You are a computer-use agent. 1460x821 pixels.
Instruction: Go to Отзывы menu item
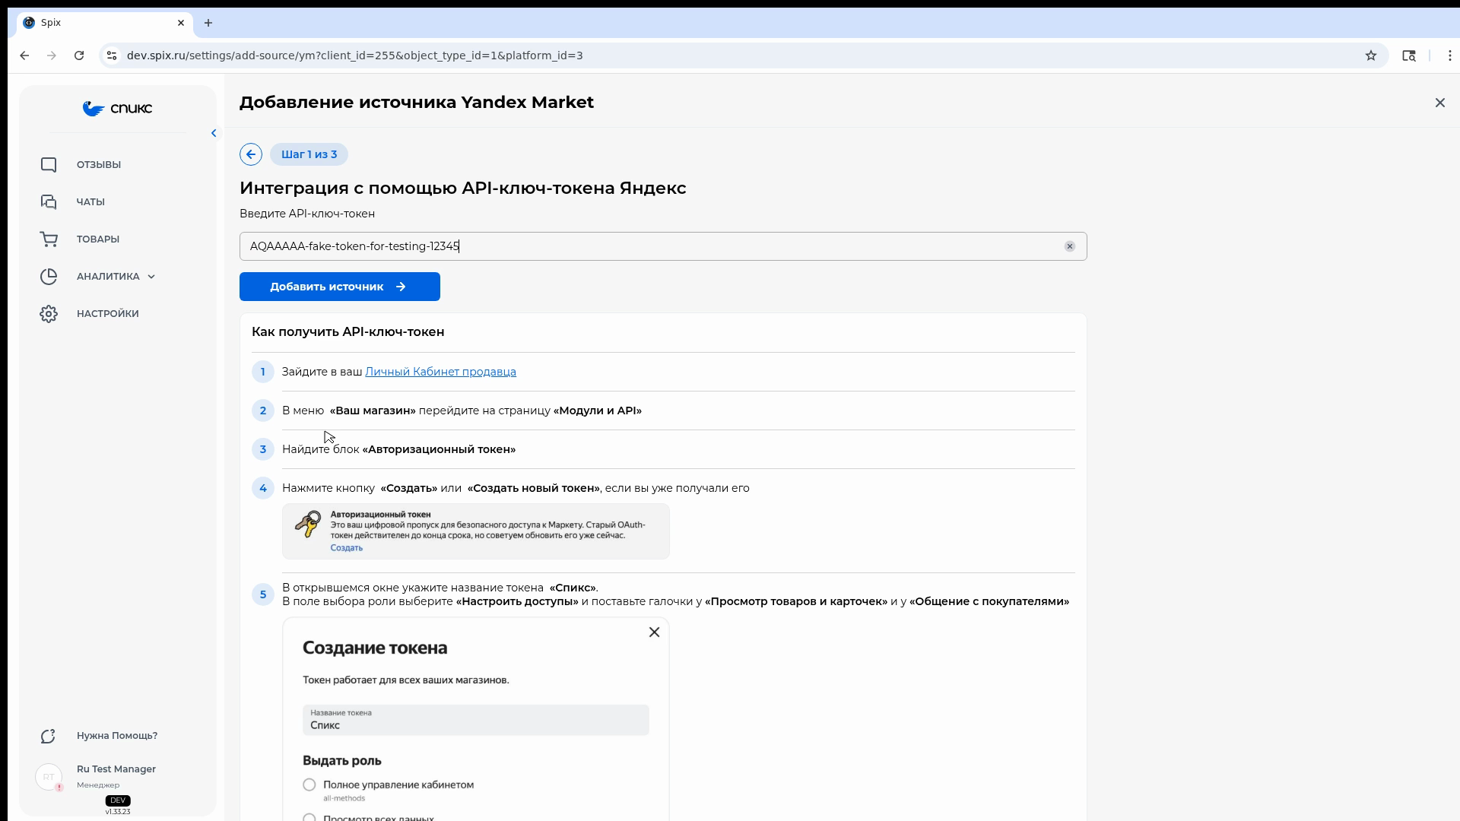point(99,165)
